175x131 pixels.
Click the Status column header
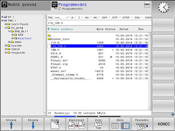110,29
